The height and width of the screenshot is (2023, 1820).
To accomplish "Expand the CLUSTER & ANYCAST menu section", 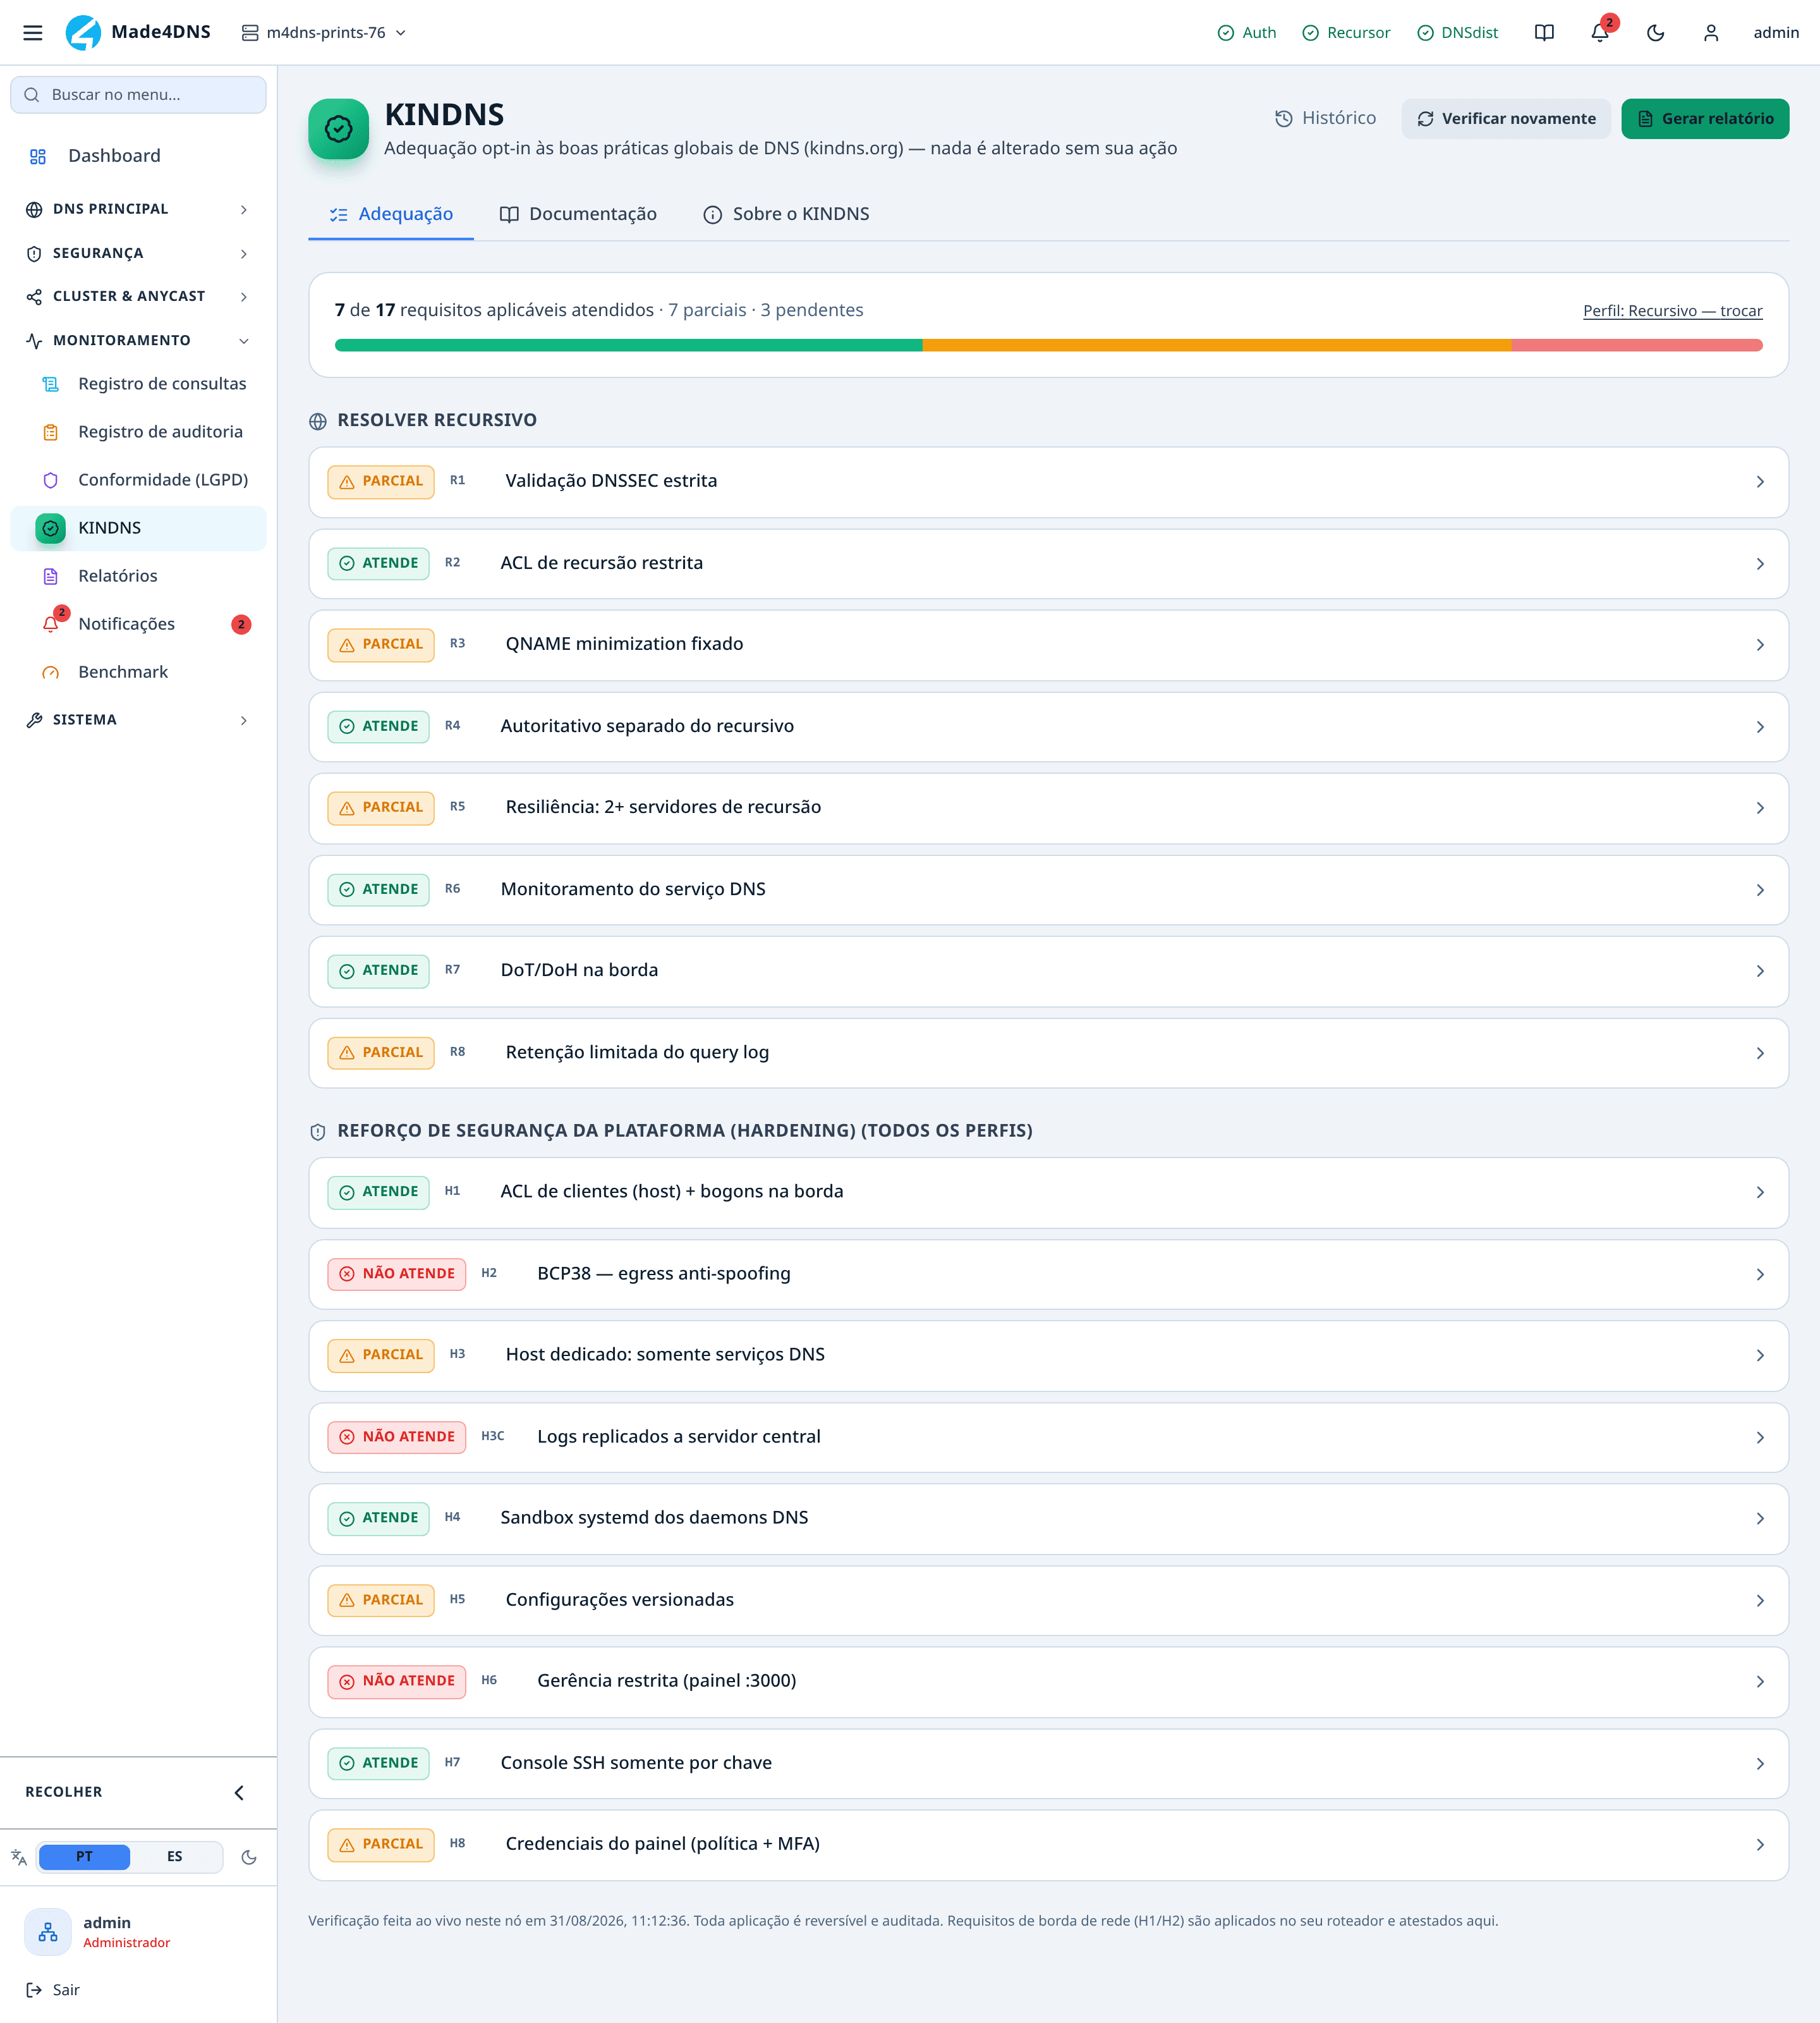I will coord(138,296).
